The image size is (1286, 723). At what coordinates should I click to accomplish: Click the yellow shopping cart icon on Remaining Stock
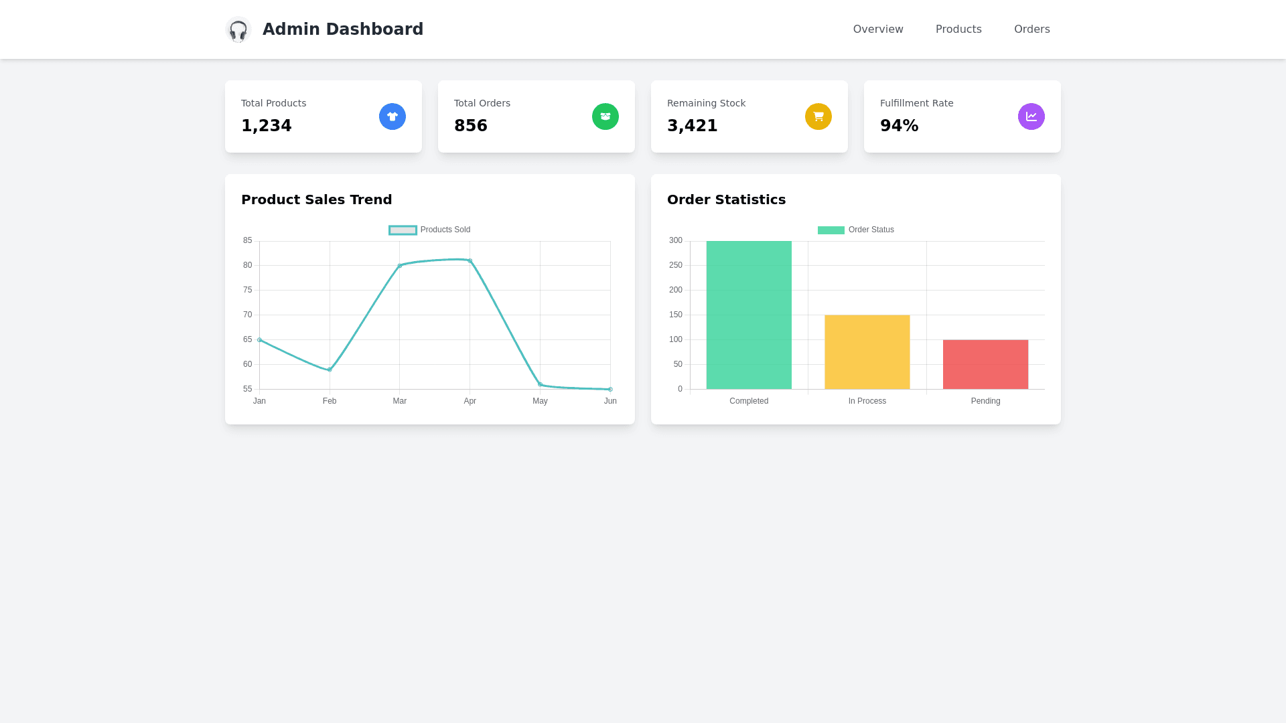pos(818,116)
